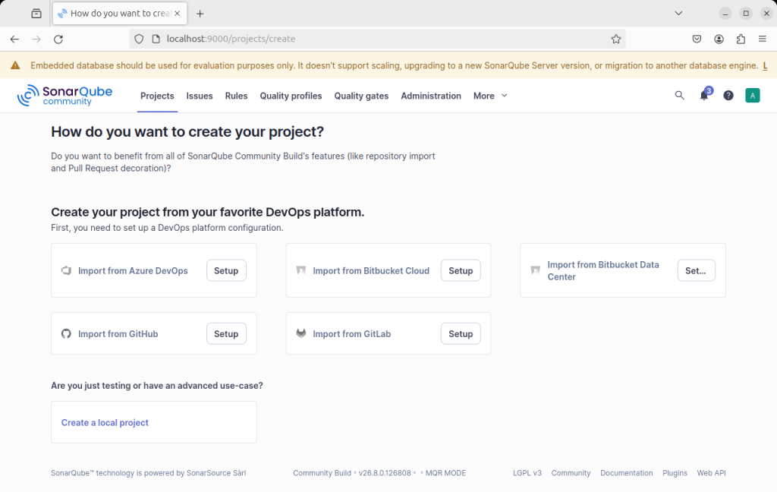The width and height of the screenshot is (777, 492).
Task: Open the notifications bell icon
Action: tap(704, 95)
